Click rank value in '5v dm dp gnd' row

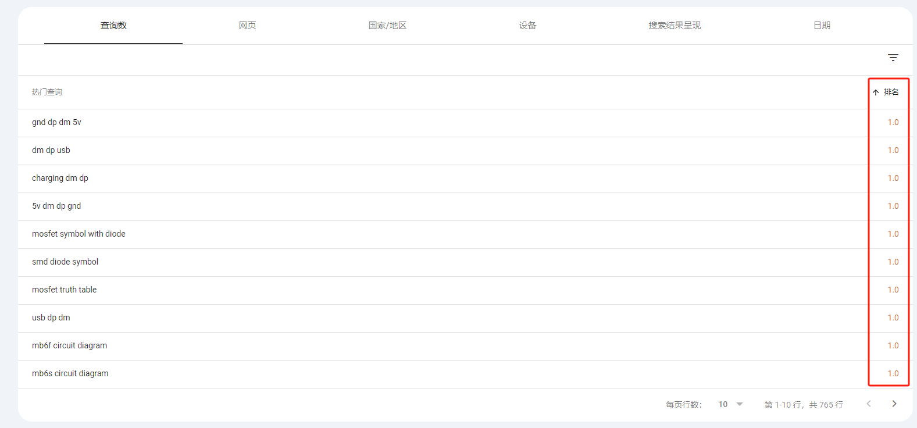pyautogui.click(x=893, y=206)
